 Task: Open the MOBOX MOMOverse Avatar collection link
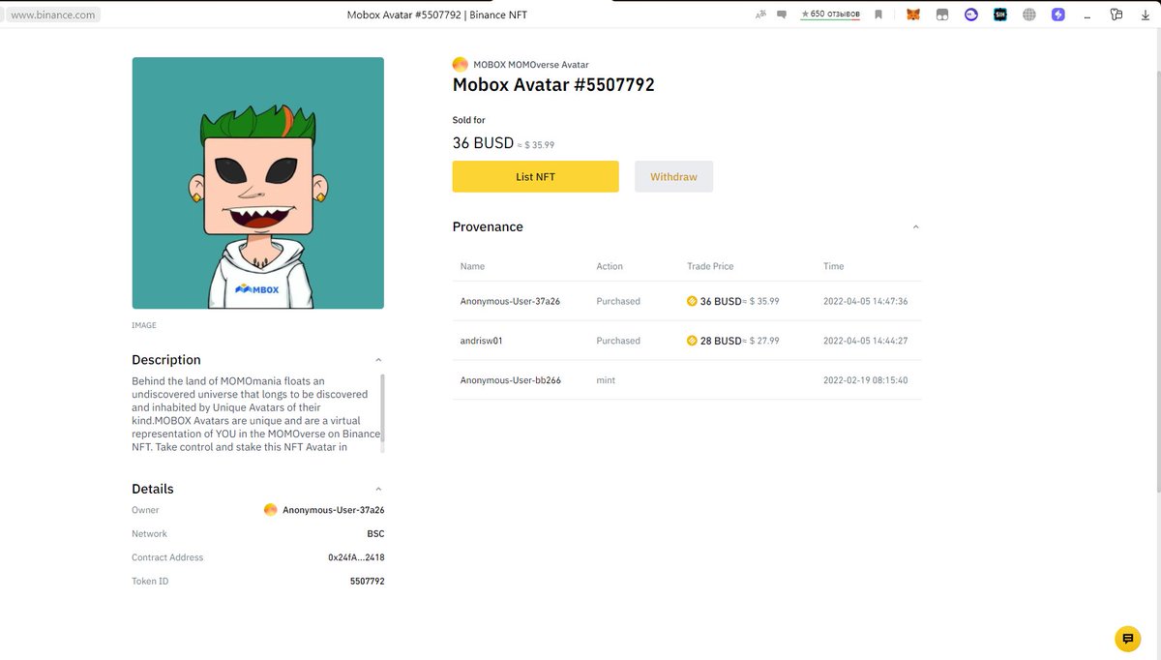[530, 65]
